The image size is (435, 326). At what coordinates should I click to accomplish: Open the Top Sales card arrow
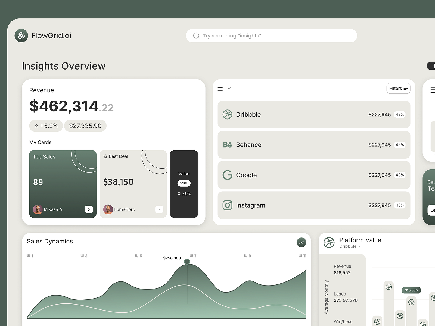[x=89, y=209]
